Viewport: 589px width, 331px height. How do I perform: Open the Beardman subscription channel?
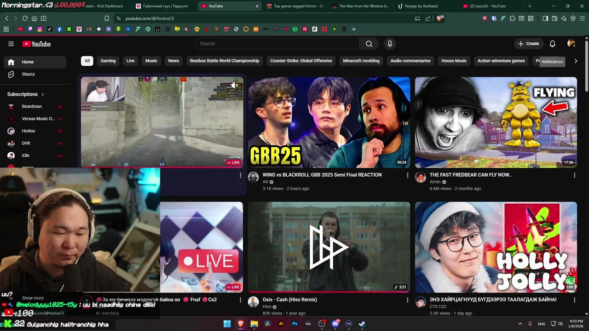(x=35, y=107)
